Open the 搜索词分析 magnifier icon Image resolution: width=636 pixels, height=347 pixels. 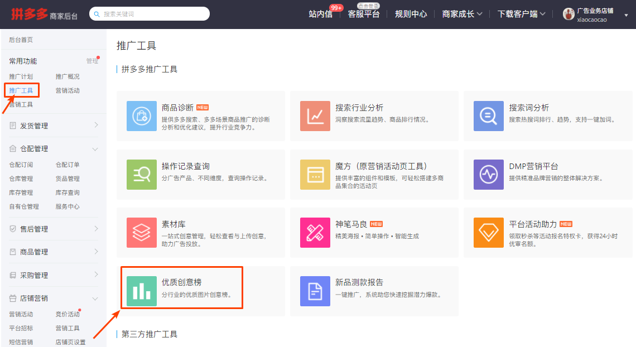click(488, 116)
